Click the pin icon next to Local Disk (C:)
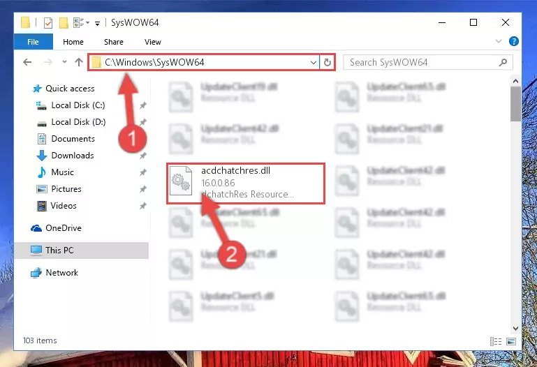 pos(143,105)
